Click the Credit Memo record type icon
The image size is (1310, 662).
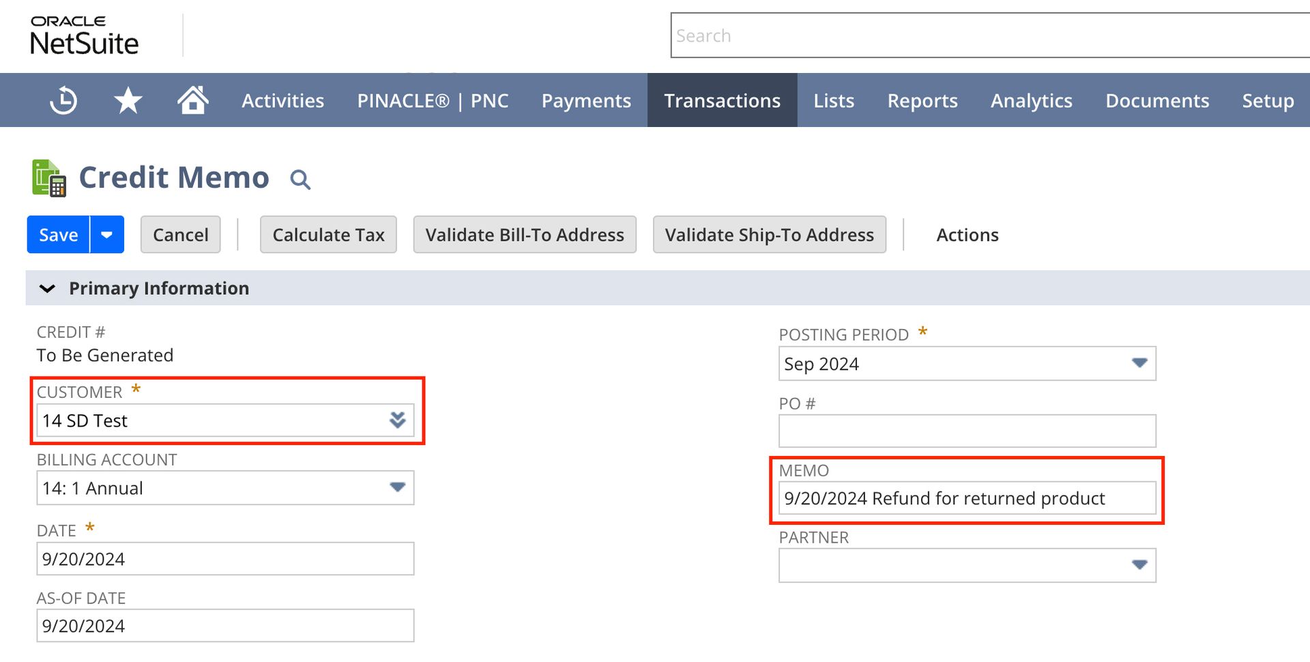pyautogui.click(x=49, y=178)
